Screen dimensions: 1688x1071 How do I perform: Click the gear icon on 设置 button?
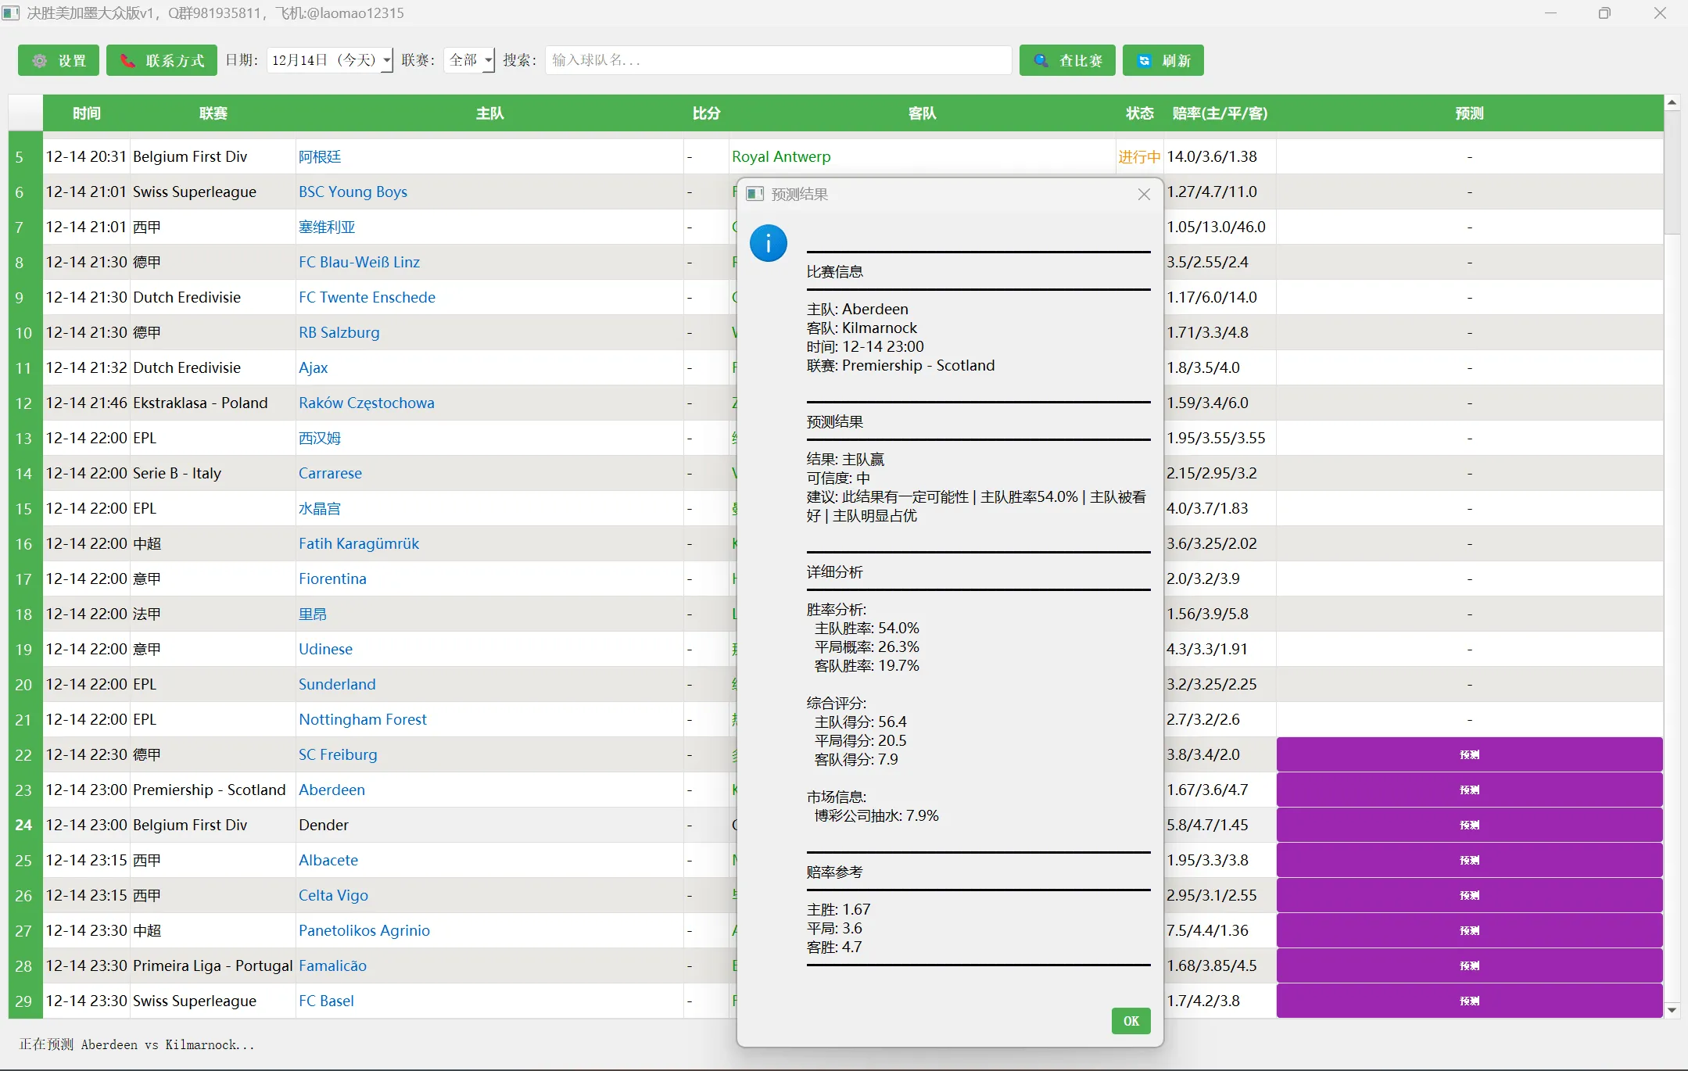click(40, 61)
